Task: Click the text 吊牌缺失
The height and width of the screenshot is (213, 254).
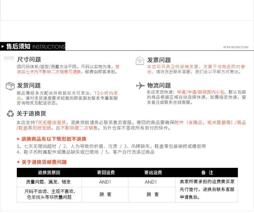Action: click(x=141, y=146)
